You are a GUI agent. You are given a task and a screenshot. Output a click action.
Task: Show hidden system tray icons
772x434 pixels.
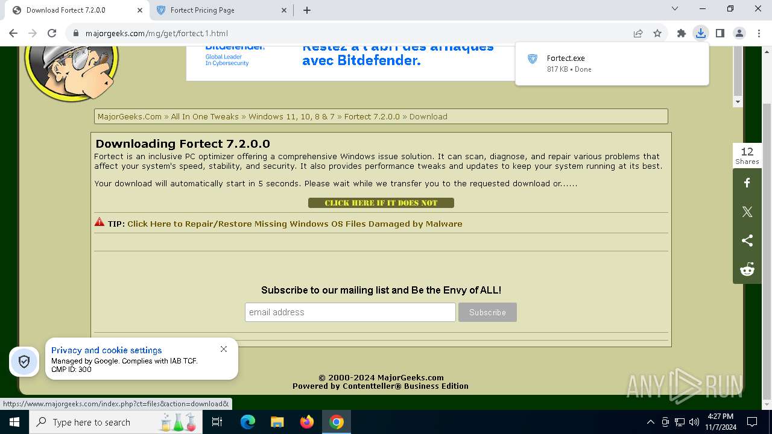point(650,422)
